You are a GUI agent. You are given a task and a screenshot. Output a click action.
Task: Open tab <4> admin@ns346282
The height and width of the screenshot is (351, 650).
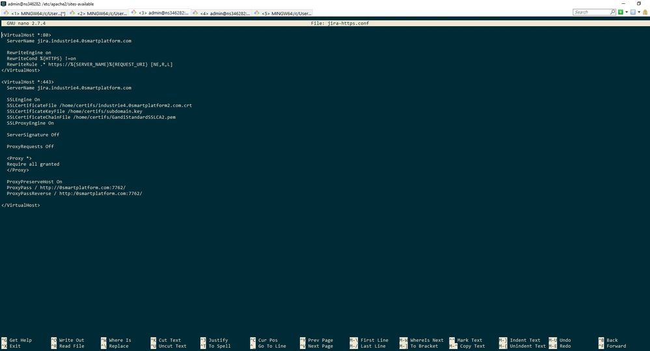click(221, 13)
